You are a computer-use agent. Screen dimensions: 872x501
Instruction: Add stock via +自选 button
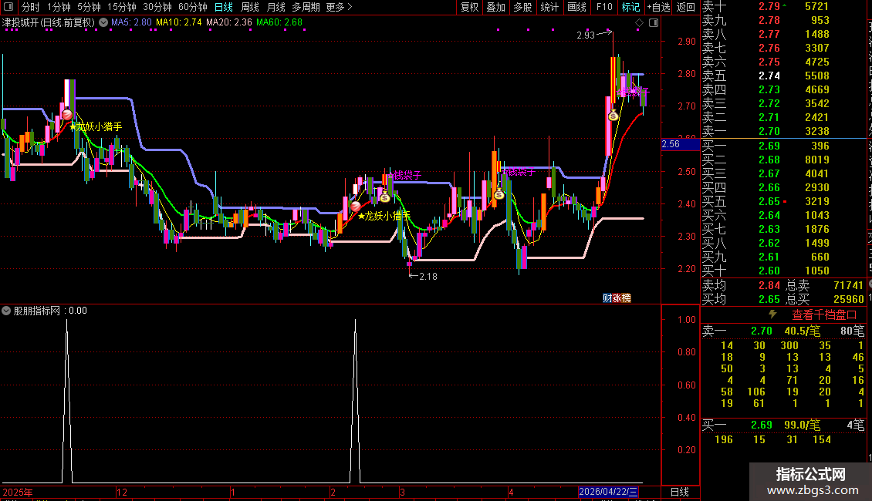pyautogui.click(x=658, y=7)
